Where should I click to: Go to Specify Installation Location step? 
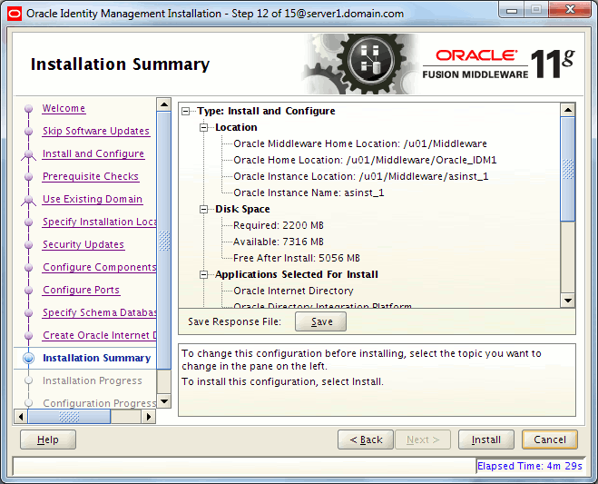tap(99, 222)
